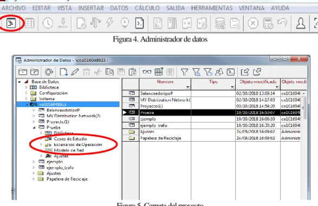
Task: Open the AYUDA menu
Action: (280, 8)
